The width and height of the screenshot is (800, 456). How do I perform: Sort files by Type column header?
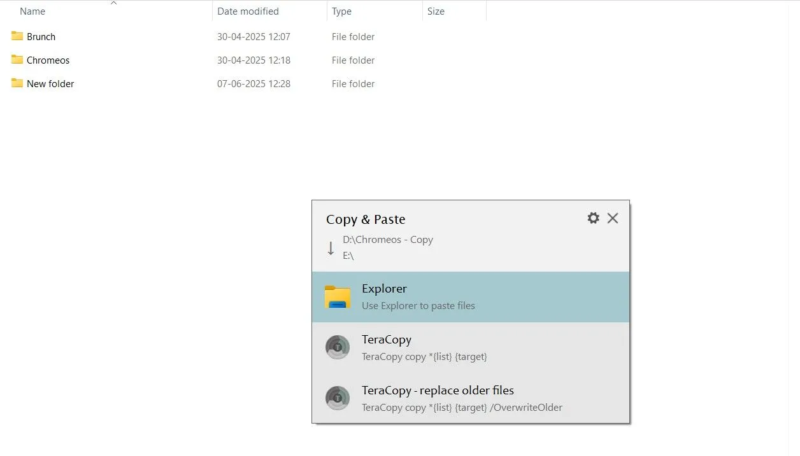[x=341, y=11]
